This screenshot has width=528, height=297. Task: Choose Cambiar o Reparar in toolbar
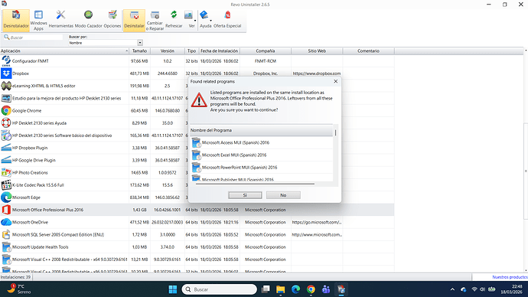(x=155, y=21)
